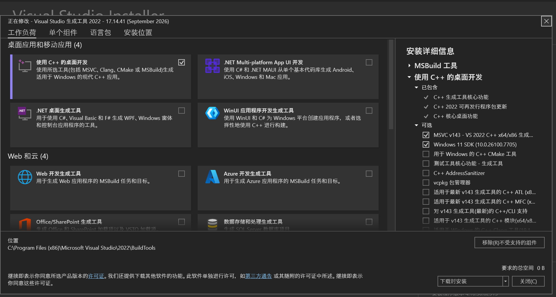The image size is (556, 297).
Task: Click the WinUI 应用程序开发生成工具 icon
Action: [x=212, y=113]
